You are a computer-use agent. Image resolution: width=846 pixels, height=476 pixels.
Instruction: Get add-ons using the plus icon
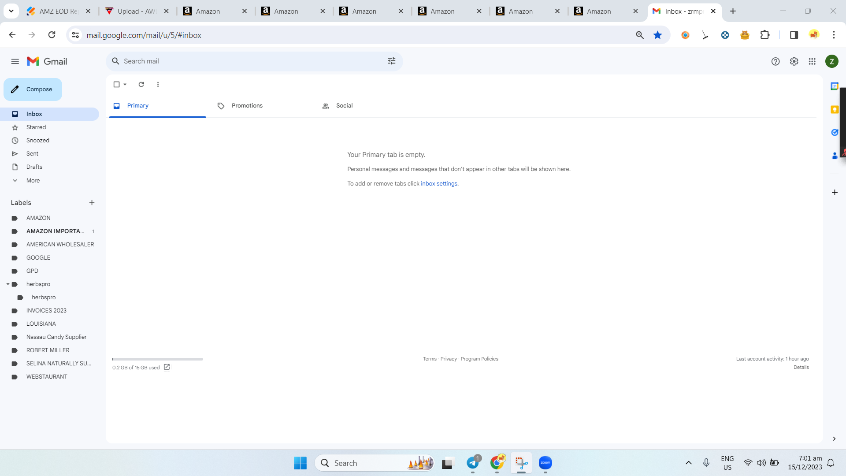point(835,192)
